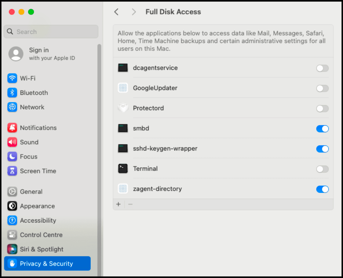Select Control Centre in sidebar
The width and height of the screenshot is (343, 278).
41,235
